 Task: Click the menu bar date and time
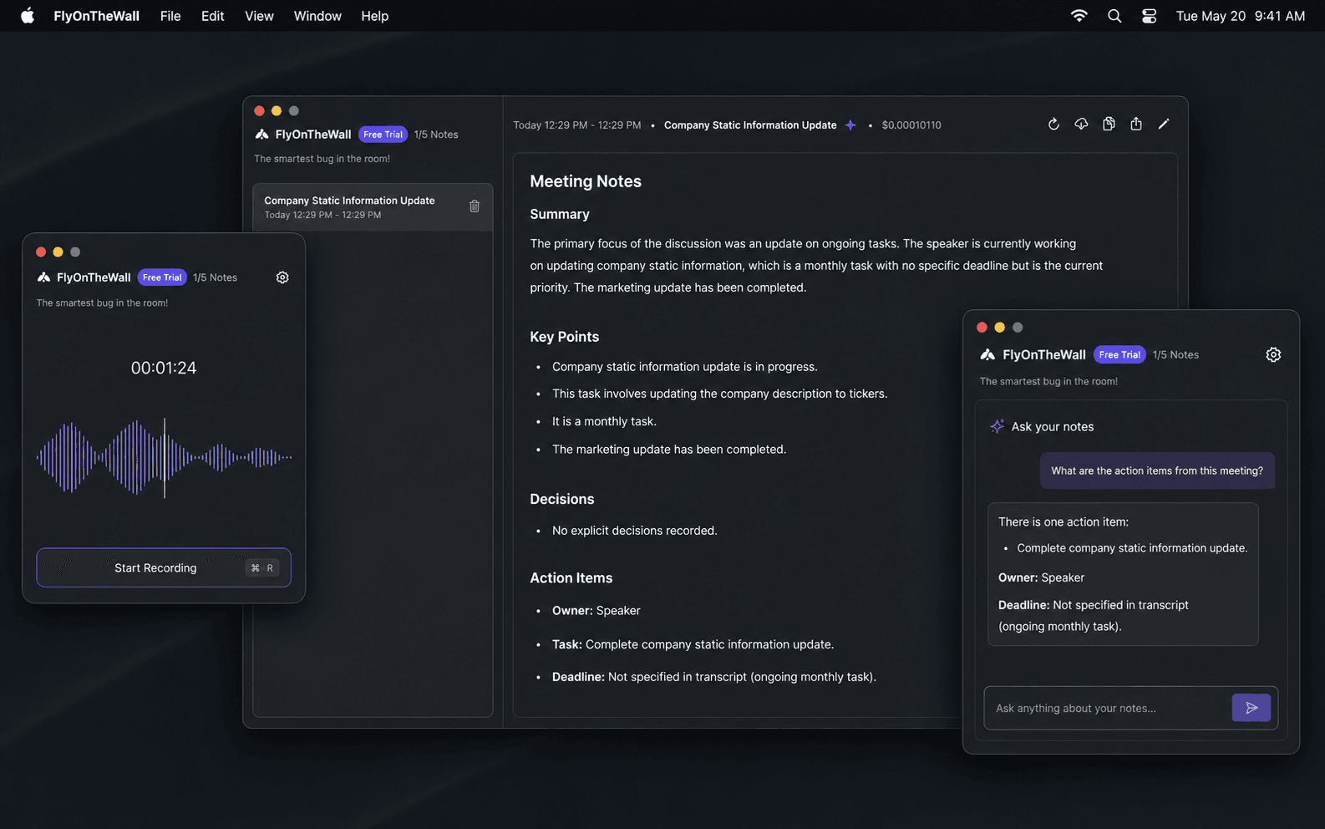pos(1241,16)
